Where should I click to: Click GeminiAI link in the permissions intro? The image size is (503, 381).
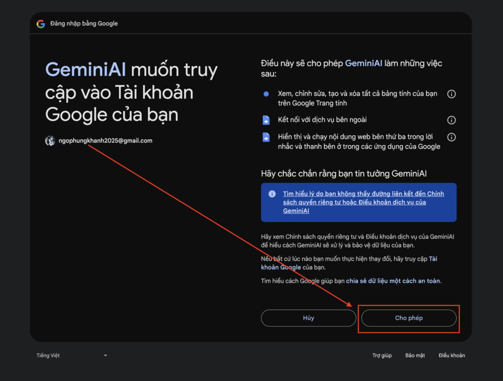363,63
